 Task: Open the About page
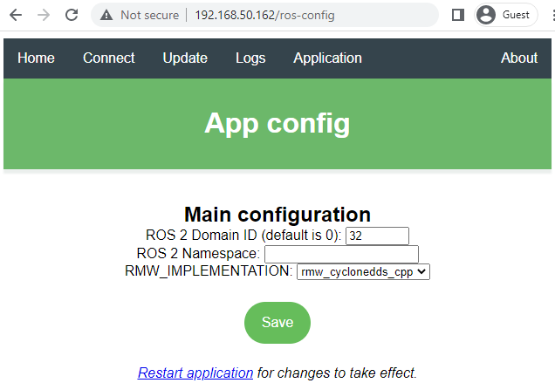coord(518,58)
